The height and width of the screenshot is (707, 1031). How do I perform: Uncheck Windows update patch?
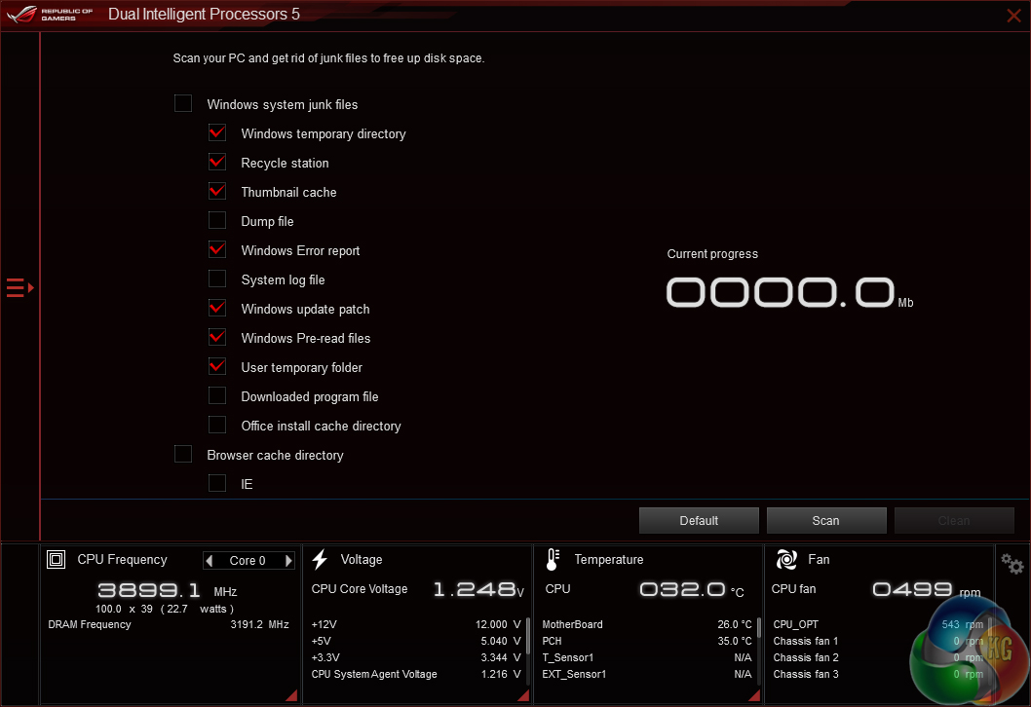(217, 308)
